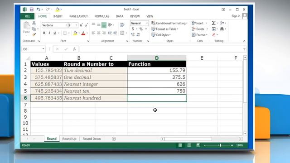Screen dimensions: 290x163
Task: Select the Format Painter brush
Action: pyautogui.click(x=34, y=34)
